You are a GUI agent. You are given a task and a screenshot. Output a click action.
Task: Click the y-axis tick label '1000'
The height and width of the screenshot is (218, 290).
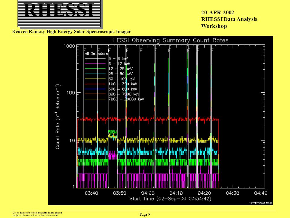pyautogui.click(x=69, y=46)
